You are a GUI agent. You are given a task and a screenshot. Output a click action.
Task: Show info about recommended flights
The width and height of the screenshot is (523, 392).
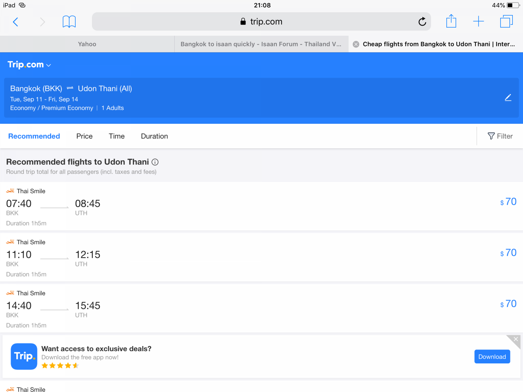coord(155,162)
